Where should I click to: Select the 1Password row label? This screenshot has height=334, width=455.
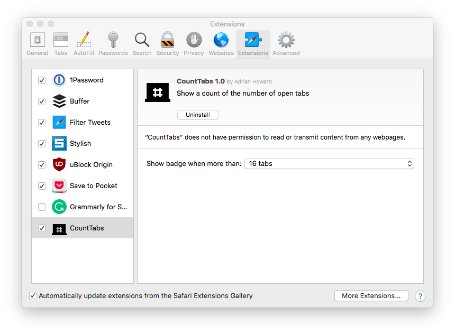click(x=87, y=80)
